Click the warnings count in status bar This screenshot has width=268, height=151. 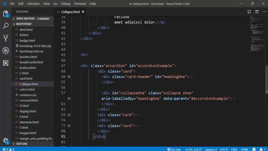tap(12, 149)
